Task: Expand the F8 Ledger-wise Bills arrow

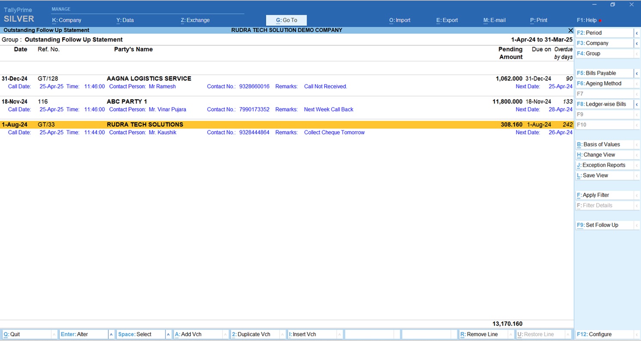Action: point(636,104)
